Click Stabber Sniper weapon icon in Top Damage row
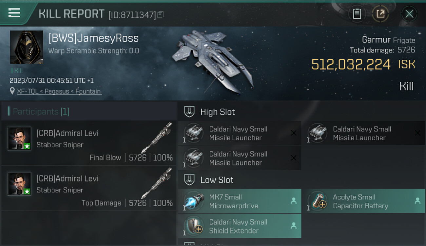The width and height of the screenshot is (426, 246). pyautogui.click(x=157, y=183)
